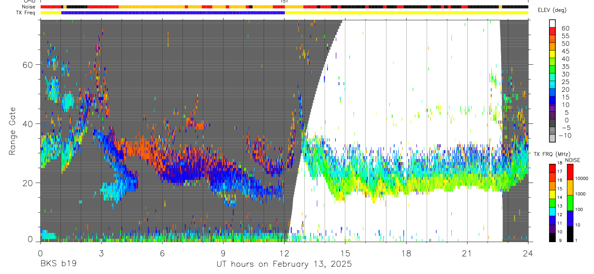Click Range Gate axis tick '40'
The height and width of the screenshot is (274, 594).
tap(28, 124)
